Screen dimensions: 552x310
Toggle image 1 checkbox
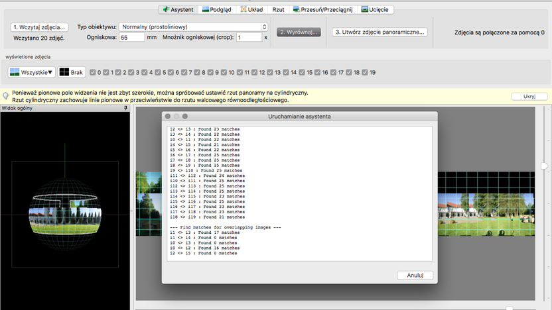pos(106,72)
